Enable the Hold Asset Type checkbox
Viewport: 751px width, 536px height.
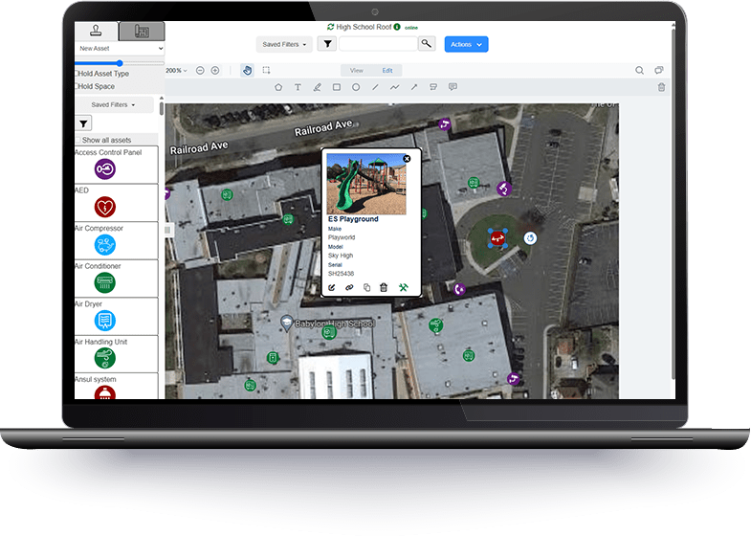pos(77,74)
